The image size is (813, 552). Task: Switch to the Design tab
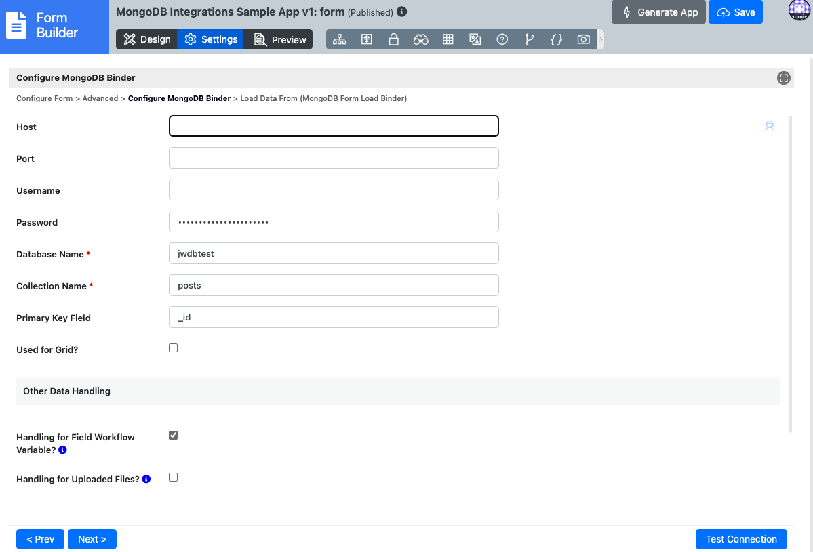146,39
